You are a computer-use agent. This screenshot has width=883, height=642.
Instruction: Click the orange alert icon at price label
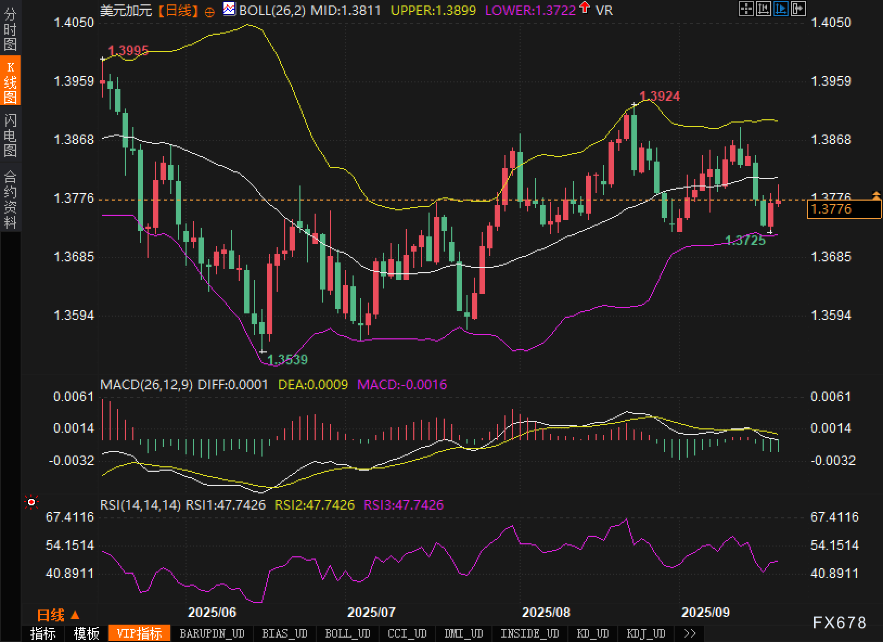(876, 194)
